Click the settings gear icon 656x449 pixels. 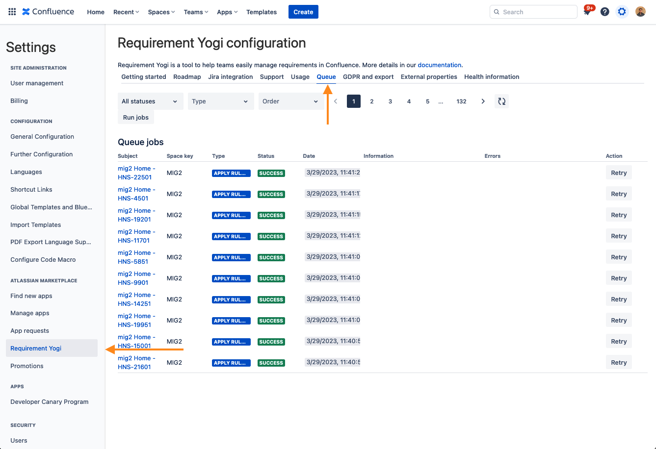point(622,12)
